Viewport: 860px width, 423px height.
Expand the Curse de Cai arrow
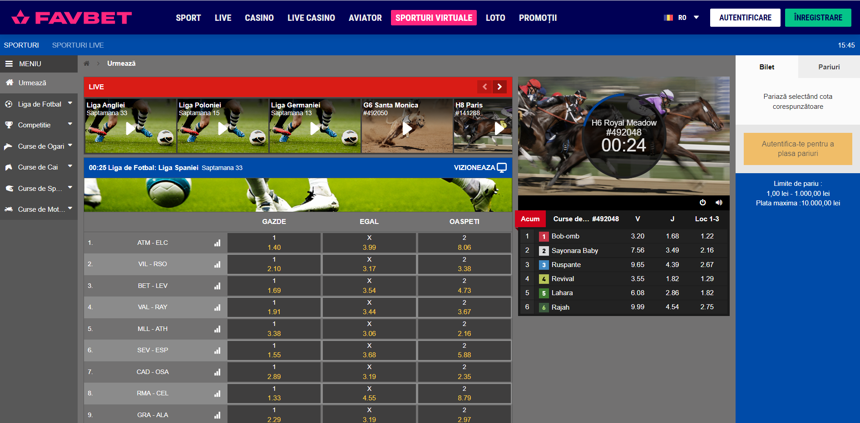[70, 166]
